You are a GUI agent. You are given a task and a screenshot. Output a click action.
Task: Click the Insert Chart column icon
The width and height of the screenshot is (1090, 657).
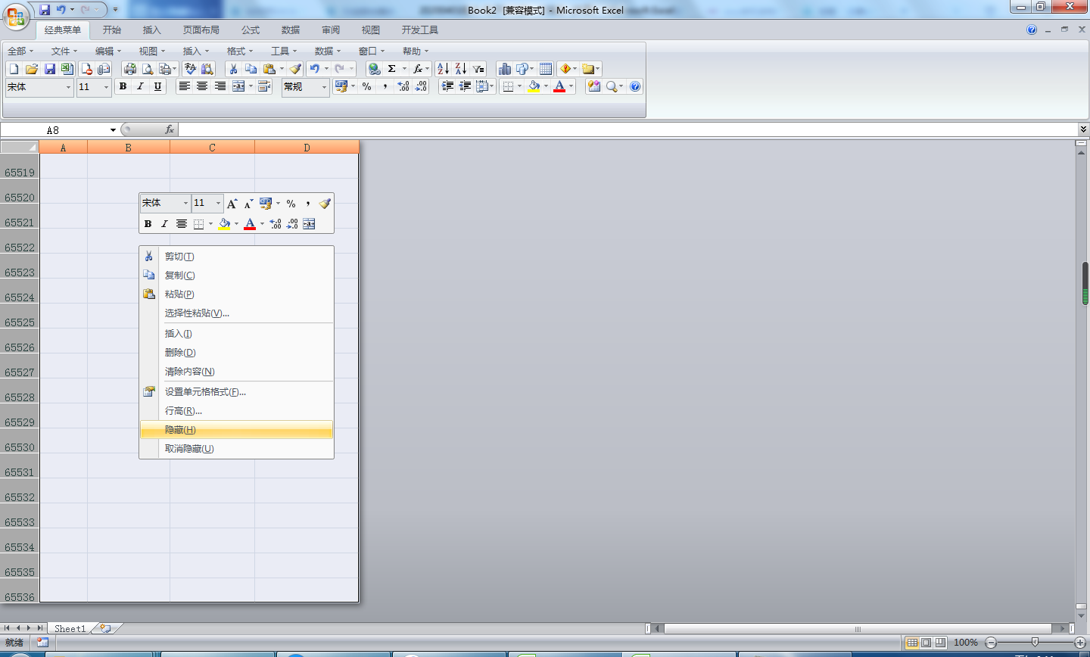pos(505,69)
